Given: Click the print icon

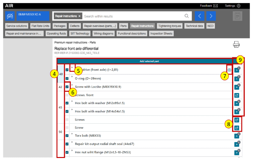Looking at the screenshot, I should (x=236, y=45).
